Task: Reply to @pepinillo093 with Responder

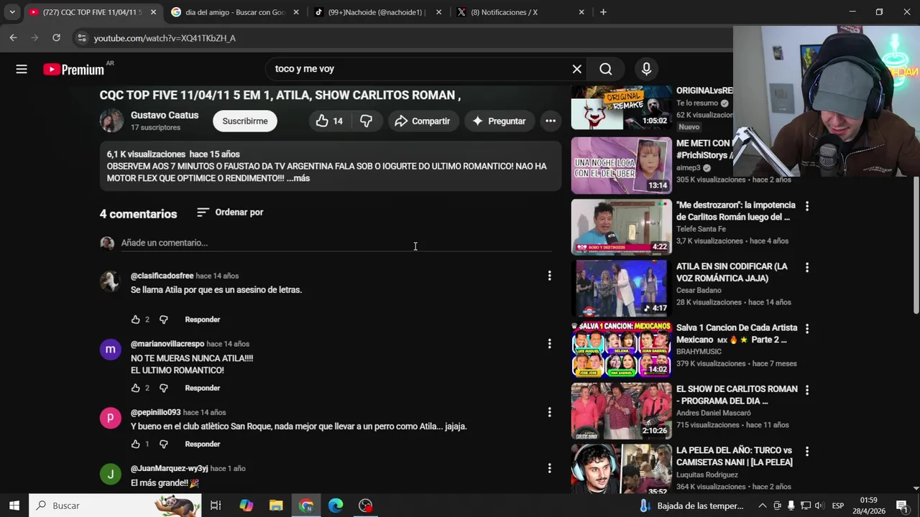Action: tap(203, 444)
